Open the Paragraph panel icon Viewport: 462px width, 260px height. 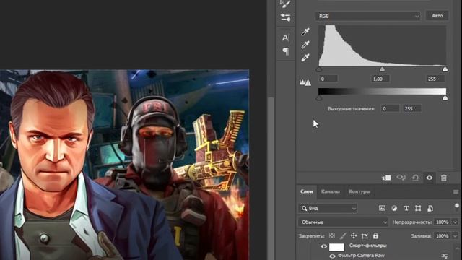click(x=285, y=51)
